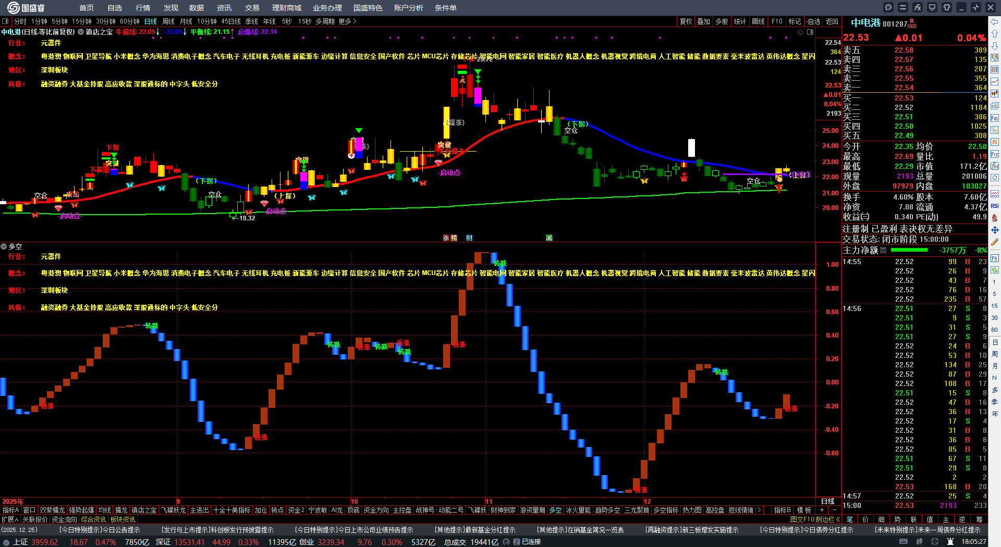The height and width of the screenshot is (547, 1001).
Task: Click the keyboard icon in status bar
Action: click(x=904, y=542)
